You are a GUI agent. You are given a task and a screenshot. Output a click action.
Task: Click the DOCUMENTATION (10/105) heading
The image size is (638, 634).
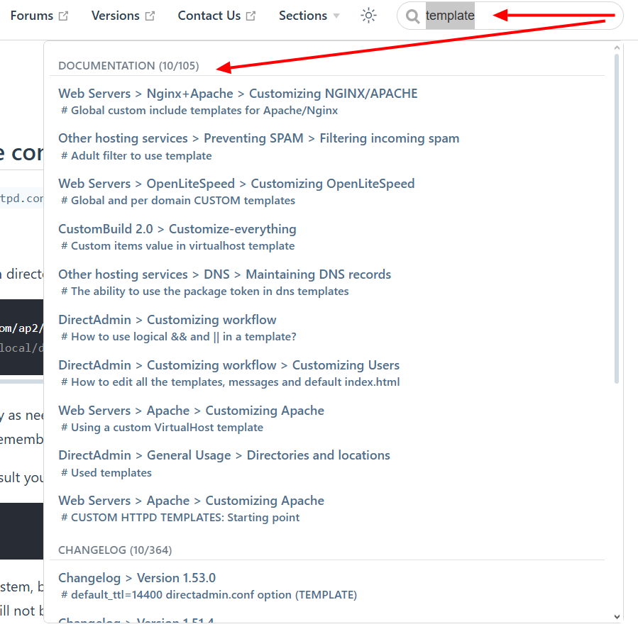tap(128, 66)
